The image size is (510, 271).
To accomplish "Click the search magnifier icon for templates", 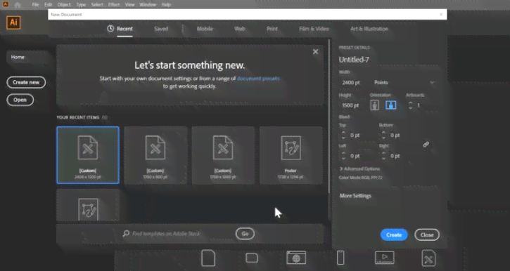I will click(126, 233).
